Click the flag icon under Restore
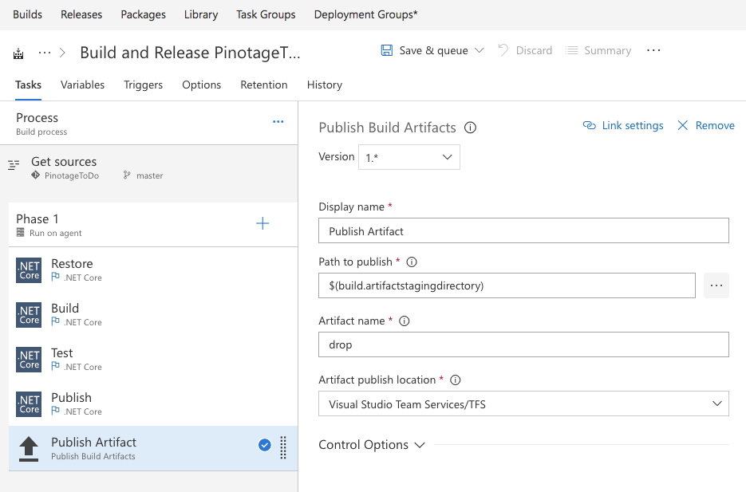 coord(56,277)
